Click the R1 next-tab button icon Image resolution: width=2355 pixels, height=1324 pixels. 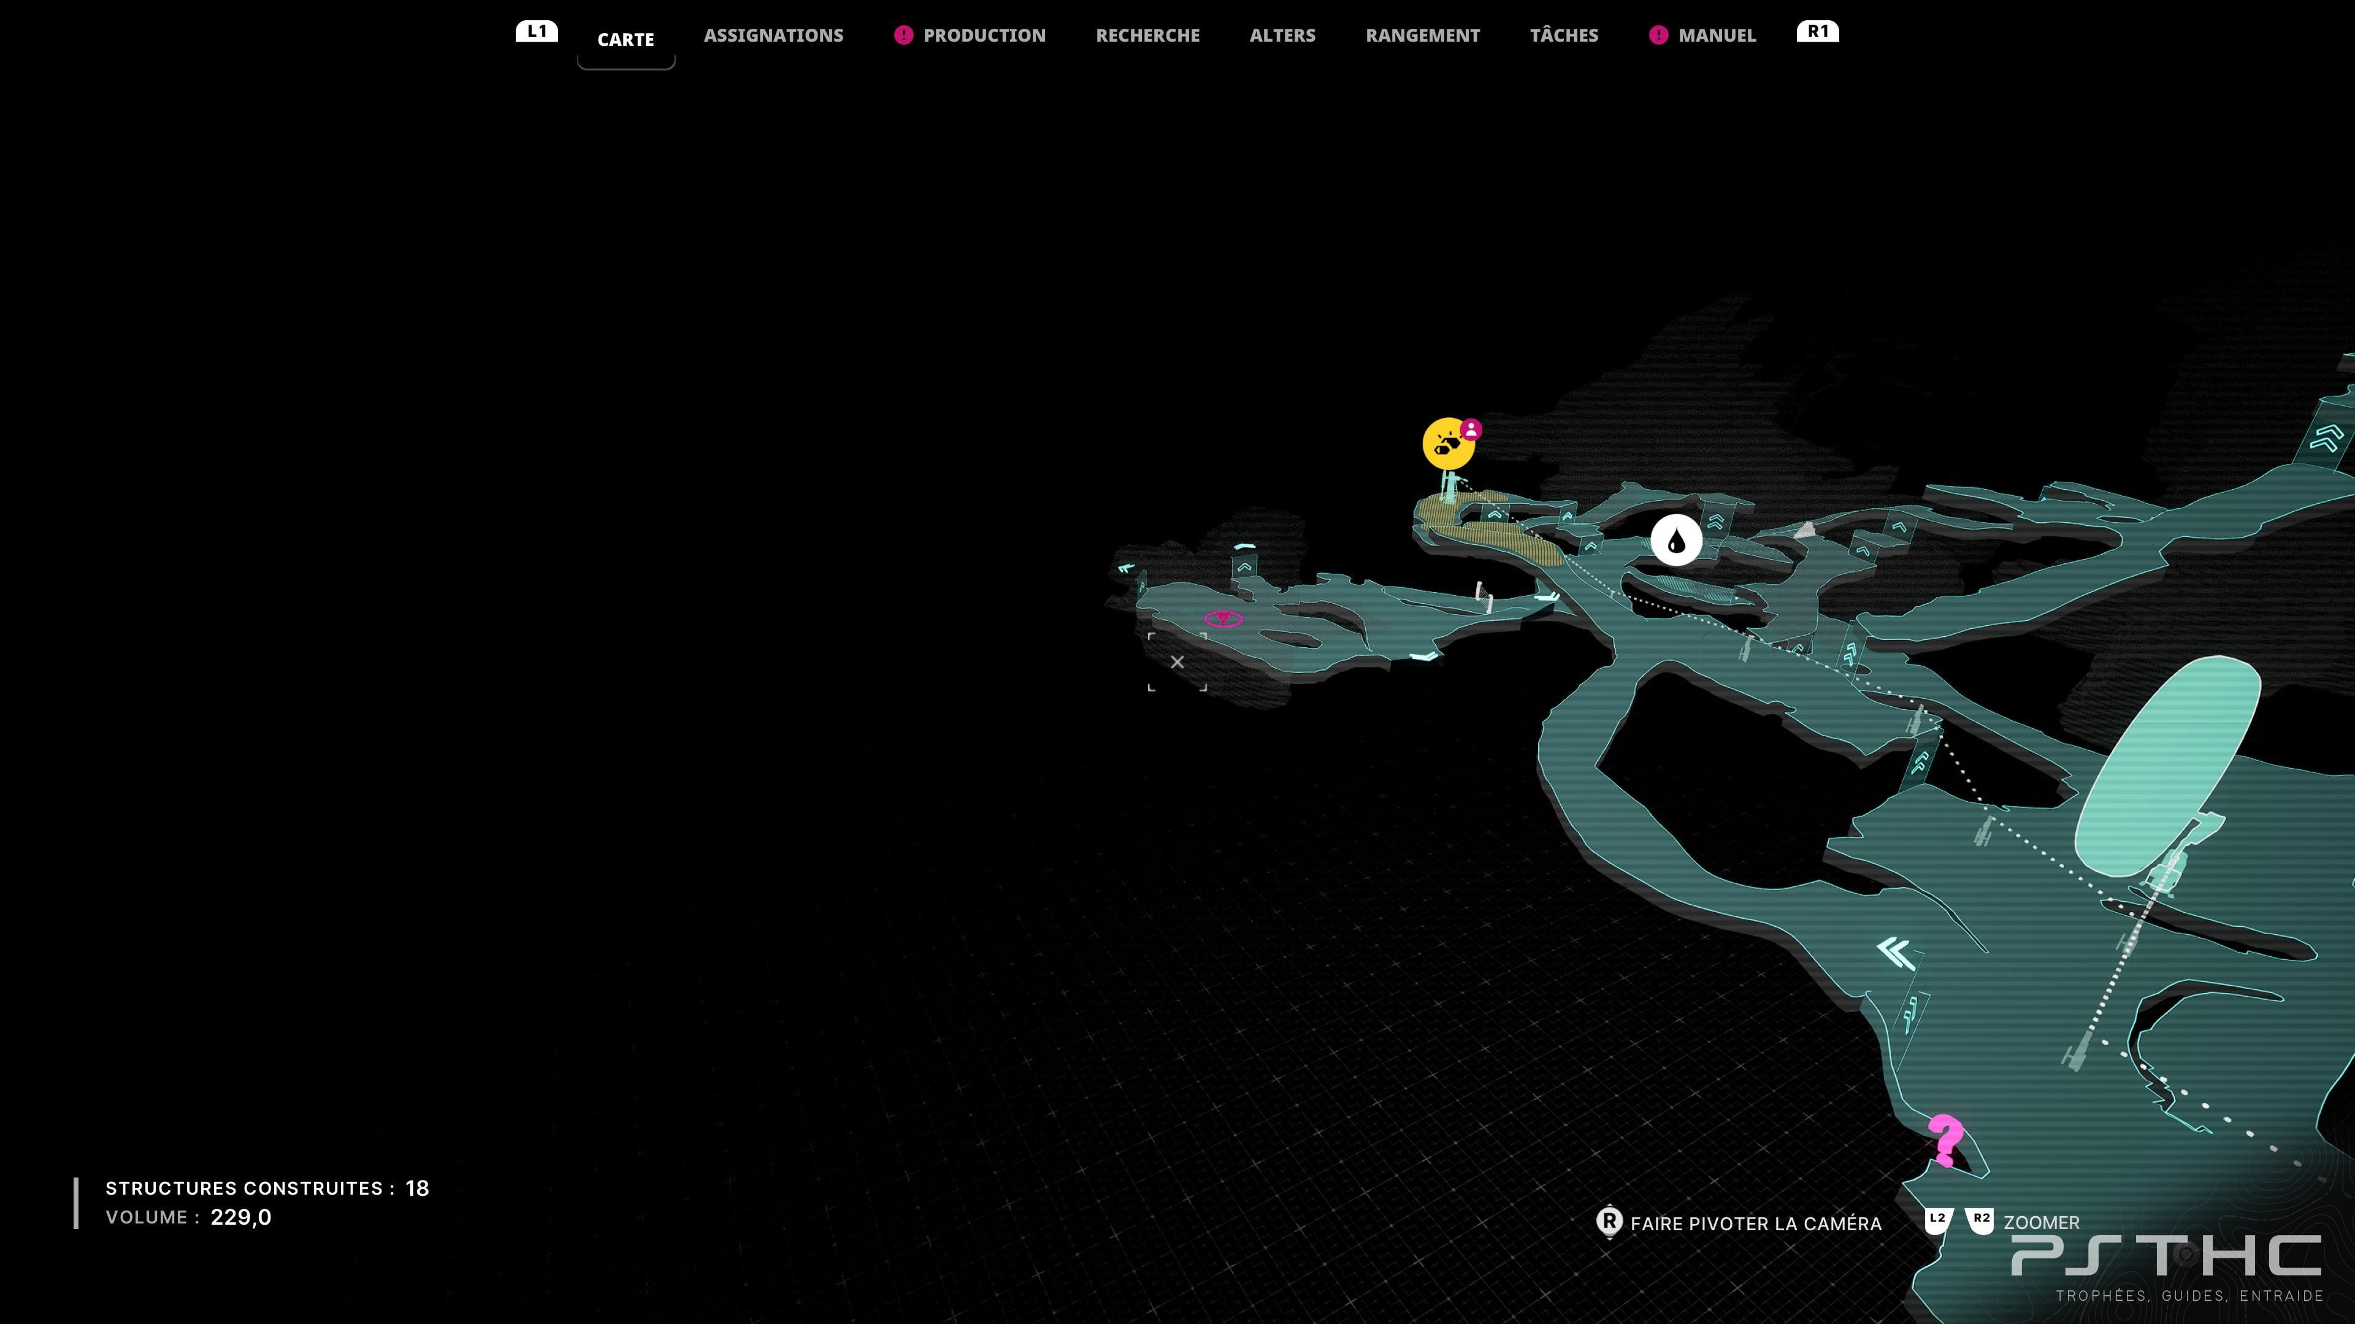coord(1817,31)
